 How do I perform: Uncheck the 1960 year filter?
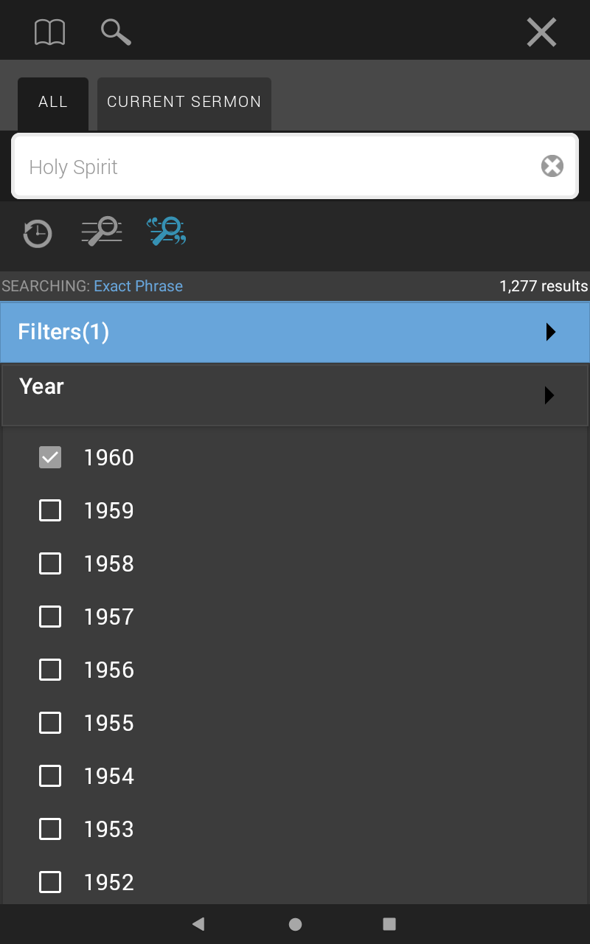[x=50, y=457]
